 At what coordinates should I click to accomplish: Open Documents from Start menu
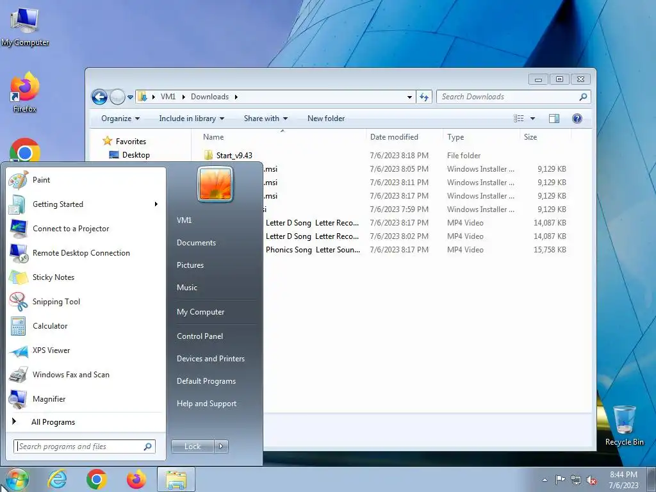click(196, 243)
